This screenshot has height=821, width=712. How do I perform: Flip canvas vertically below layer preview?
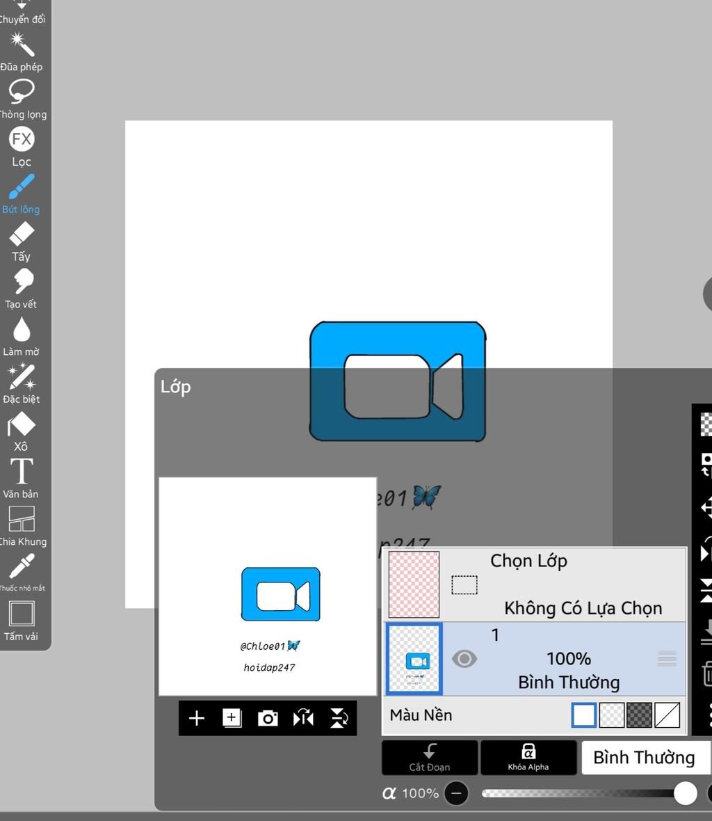(339, 718)
